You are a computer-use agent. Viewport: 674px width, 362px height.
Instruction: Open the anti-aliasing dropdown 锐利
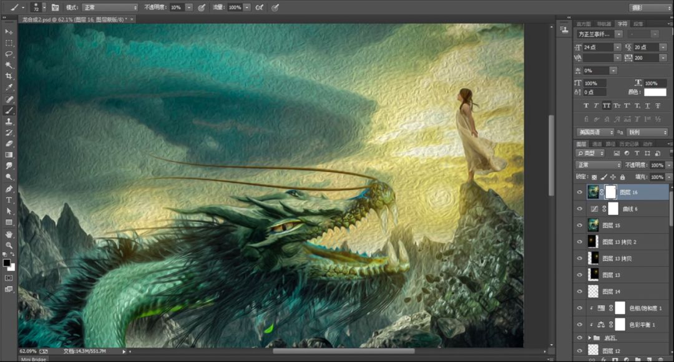tap(647, 132)
